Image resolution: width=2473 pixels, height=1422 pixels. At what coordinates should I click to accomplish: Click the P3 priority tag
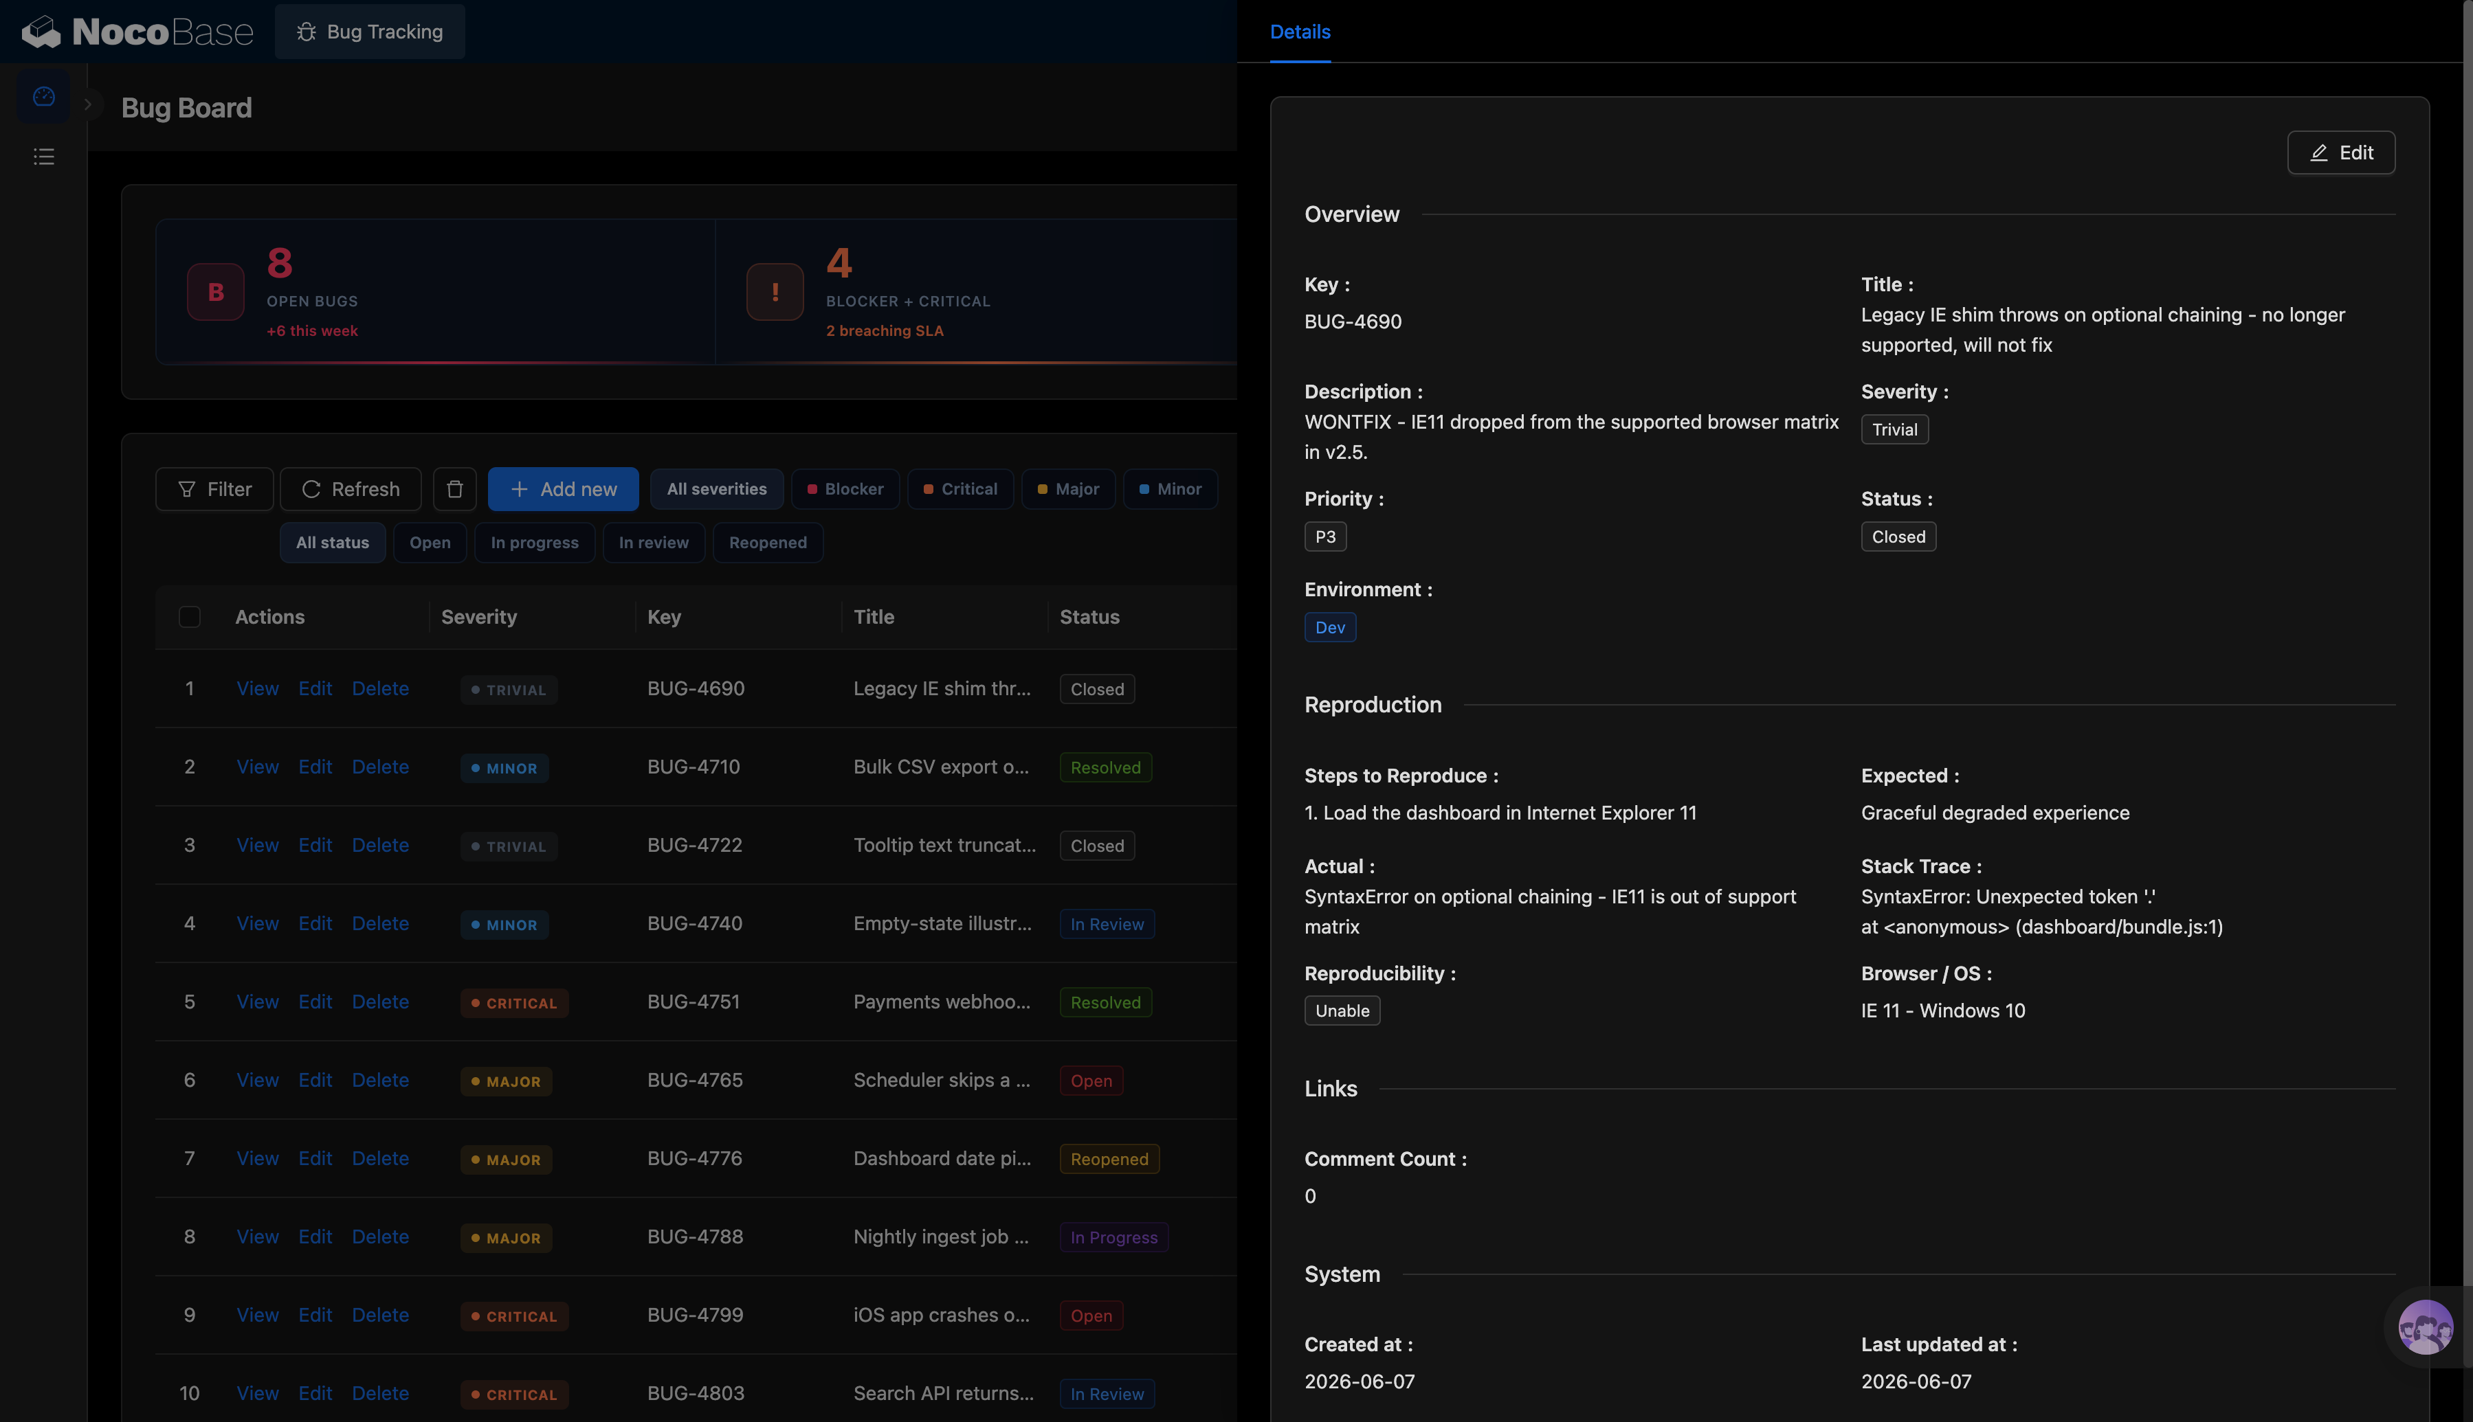point(1325,537)
